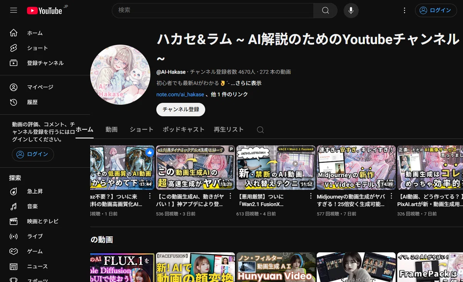
Task: Open the note.com/ai_hakase link
Action: [x=180, y=94]
